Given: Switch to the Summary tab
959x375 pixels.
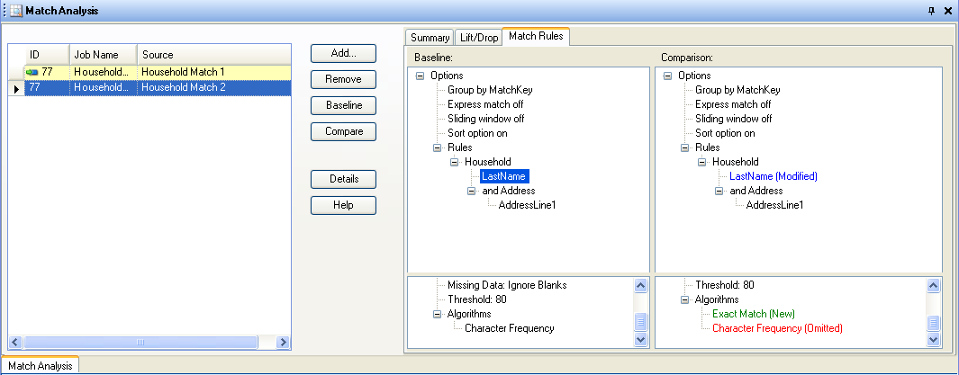Looking at the screenshot, I should [x=430, y=38].
